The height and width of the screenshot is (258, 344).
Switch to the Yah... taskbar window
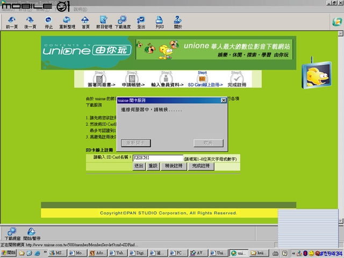pos(118,253)
